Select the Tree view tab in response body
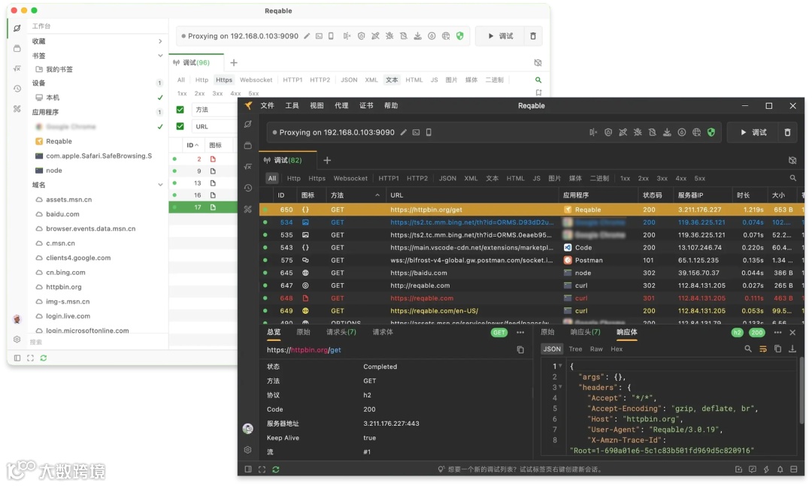Screen dimensions: 812x486 pyautogui.click(x=575, y=349)
